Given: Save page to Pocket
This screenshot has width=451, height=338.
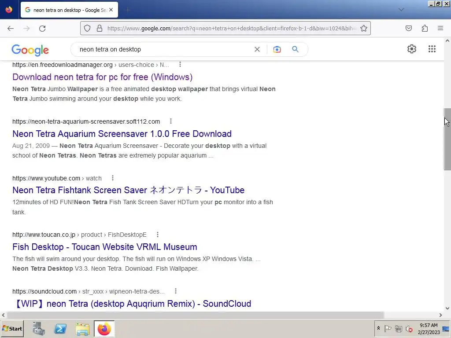Looking at the screenshot, I should (409, 28).
